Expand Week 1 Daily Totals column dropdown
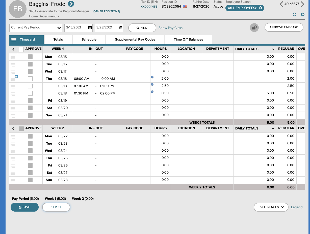This screenshot has width=310, height=234. click(273, 49)
